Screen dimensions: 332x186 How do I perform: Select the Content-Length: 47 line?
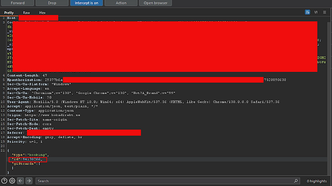(x=27, y=75)
